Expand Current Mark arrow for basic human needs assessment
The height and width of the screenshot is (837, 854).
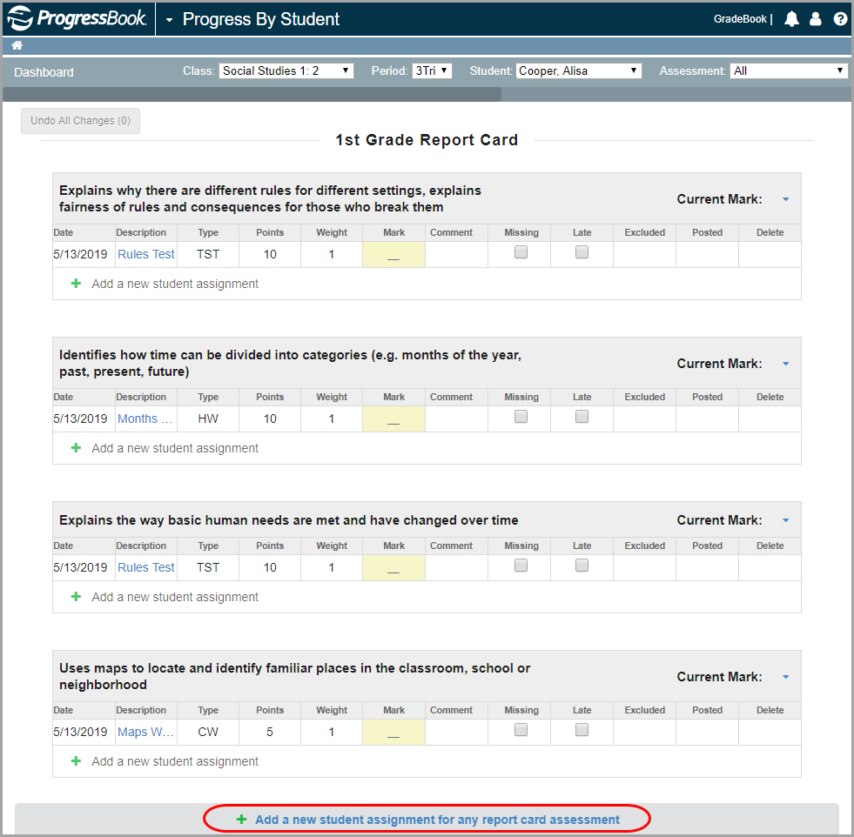(x=786, y=520)
